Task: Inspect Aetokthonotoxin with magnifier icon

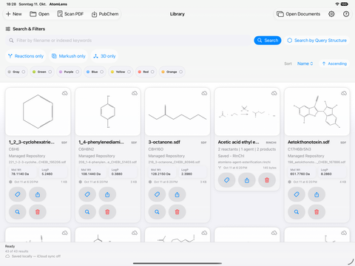Action: [x=297, y=212]
